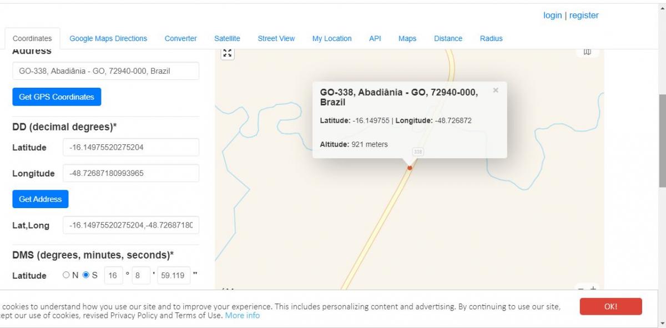Open the Google Maps Directions tab
Image resolution: width=666 pixels, height=328 pixels.
[108, 38]
